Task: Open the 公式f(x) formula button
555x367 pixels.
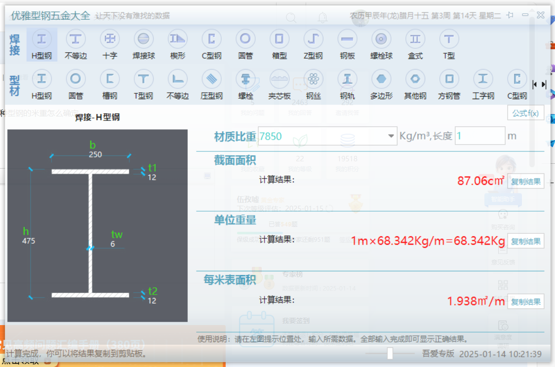Action: (526, 113)
